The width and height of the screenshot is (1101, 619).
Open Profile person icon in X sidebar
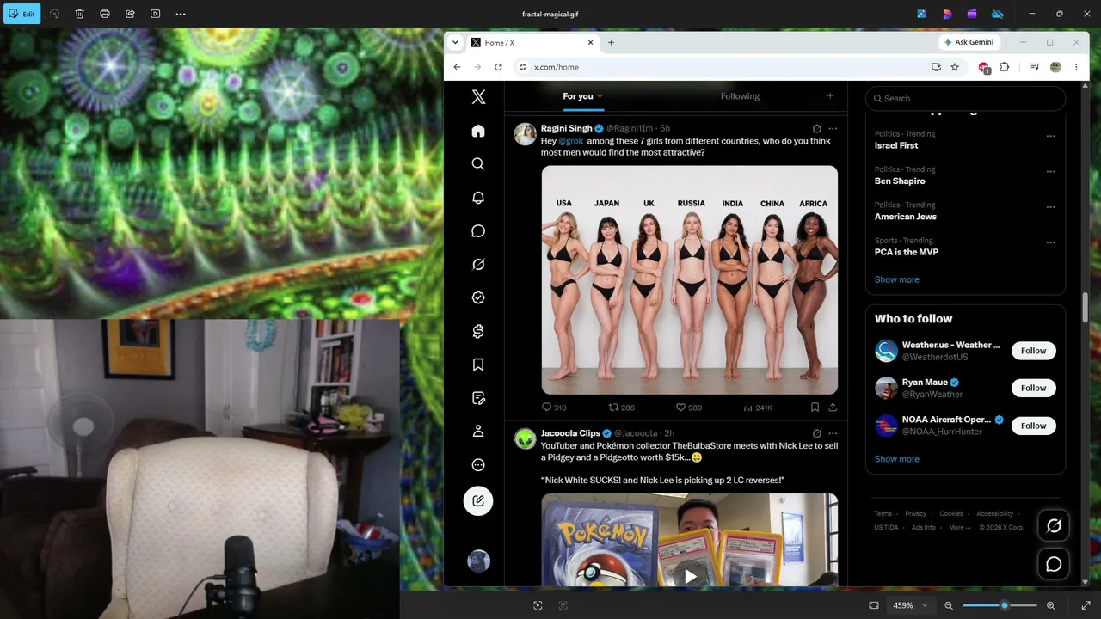tap(478, 432)
